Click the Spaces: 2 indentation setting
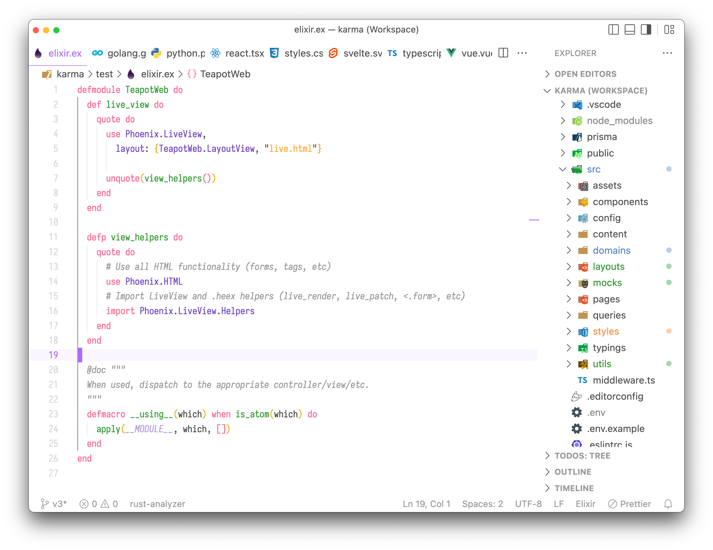 click(482, 504)
